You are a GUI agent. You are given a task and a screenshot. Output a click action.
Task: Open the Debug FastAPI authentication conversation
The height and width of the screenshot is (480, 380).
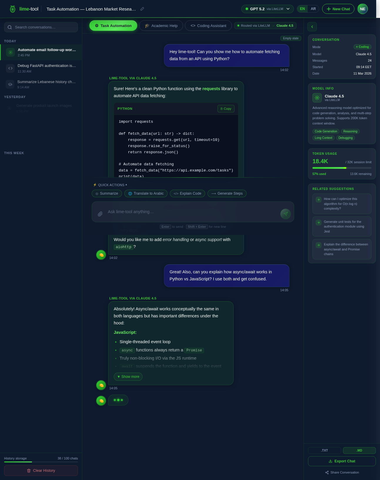pyautogui.click(x=41, y=68)
